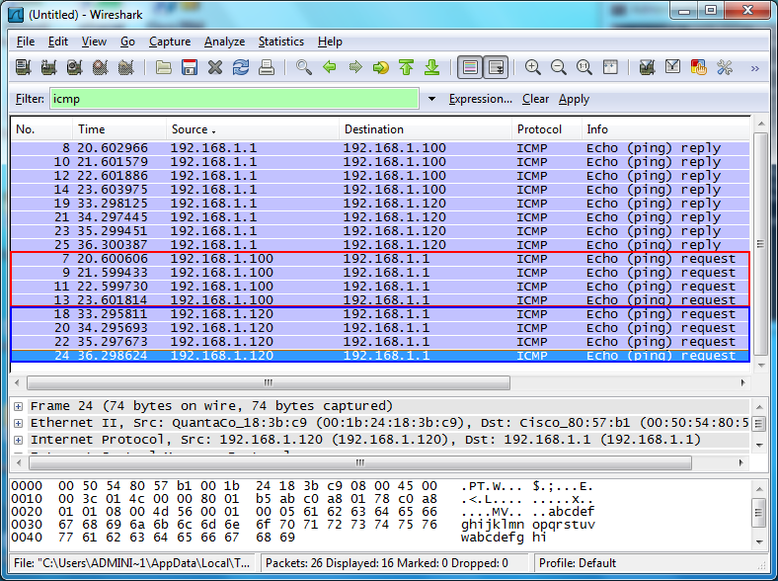Screen dimensions: 778x581
Task: Click the No. column header
Action: click(x=41, y=129)
